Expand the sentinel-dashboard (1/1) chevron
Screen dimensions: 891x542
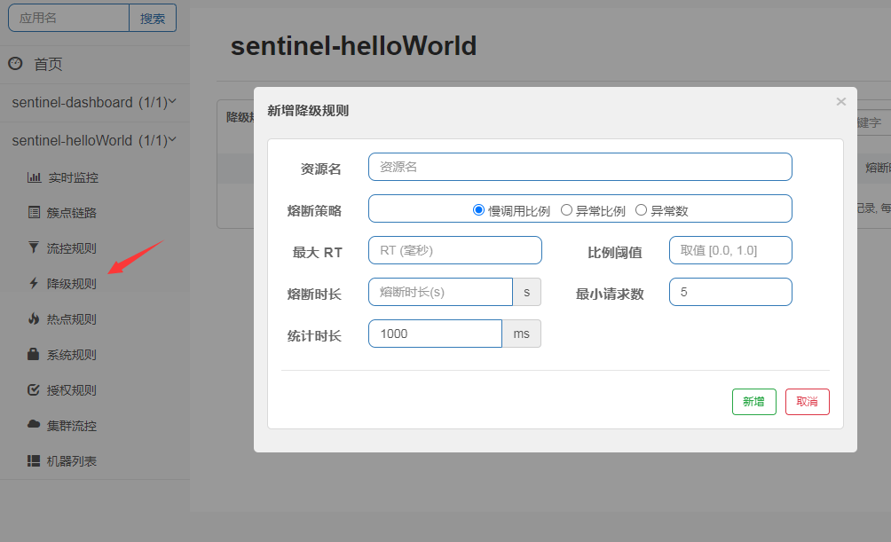click(x=172, y=102)
